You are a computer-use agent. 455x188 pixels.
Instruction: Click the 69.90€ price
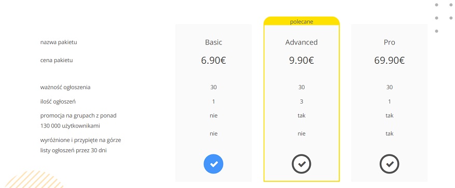[x=390, y=61]
